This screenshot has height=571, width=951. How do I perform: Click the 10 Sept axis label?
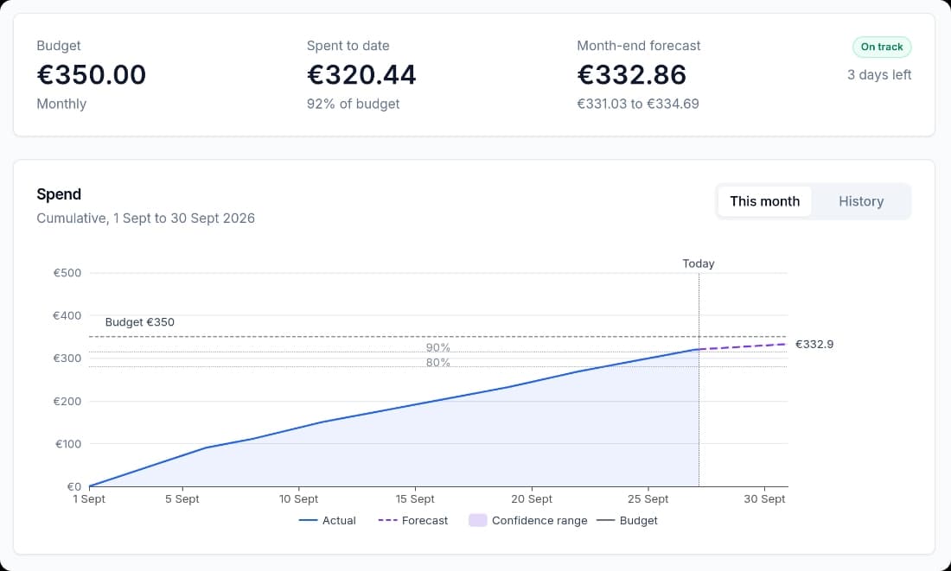pos(298,498)
